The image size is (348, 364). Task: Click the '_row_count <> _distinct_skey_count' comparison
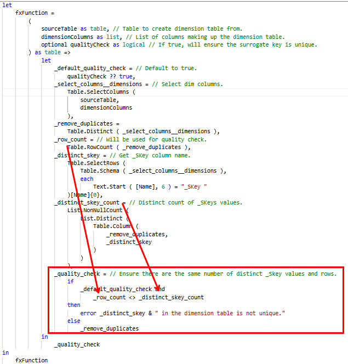[148, 297]
